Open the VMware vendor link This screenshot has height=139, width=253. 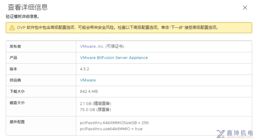88,80
